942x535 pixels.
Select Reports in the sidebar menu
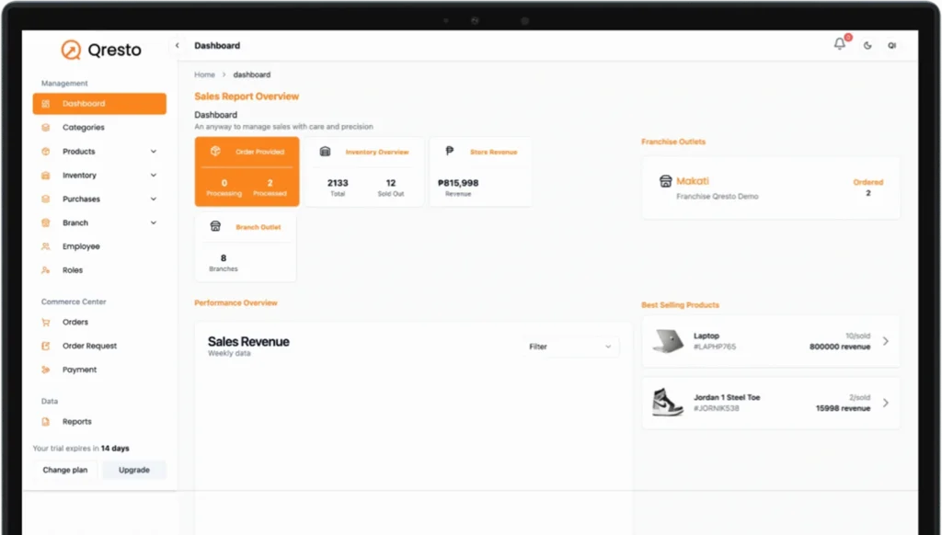[x=77, y=422]
